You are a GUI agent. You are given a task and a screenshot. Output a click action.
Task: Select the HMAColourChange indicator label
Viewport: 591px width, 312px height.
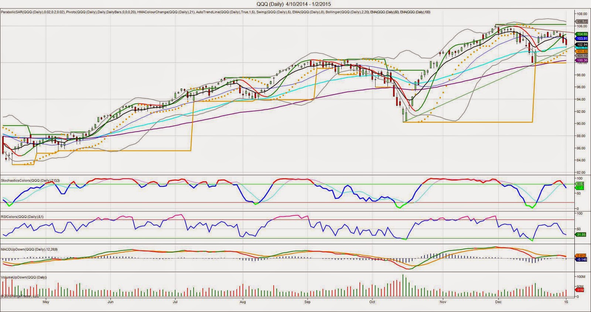[x=166, y=12]
